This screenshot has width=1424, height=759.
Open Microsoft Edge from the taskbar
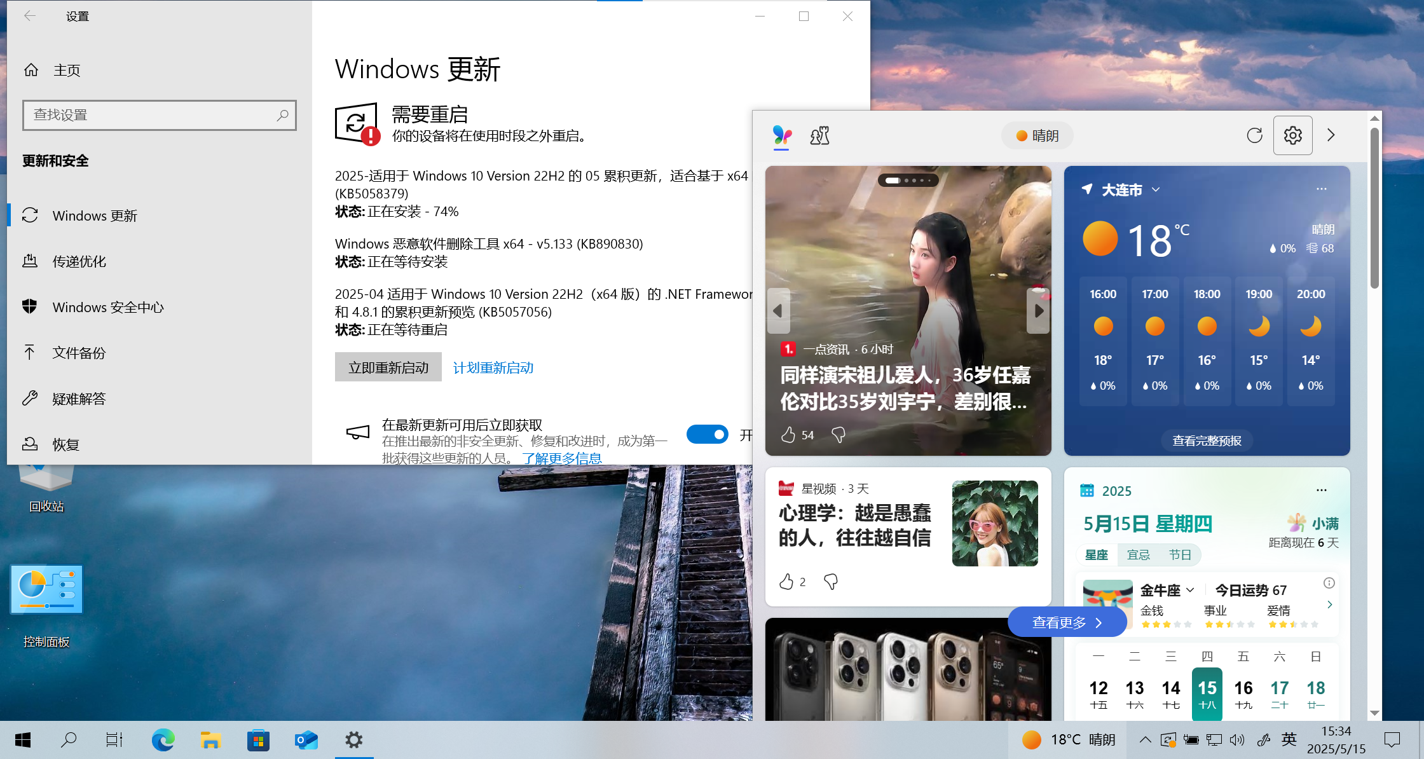point(163,740)
